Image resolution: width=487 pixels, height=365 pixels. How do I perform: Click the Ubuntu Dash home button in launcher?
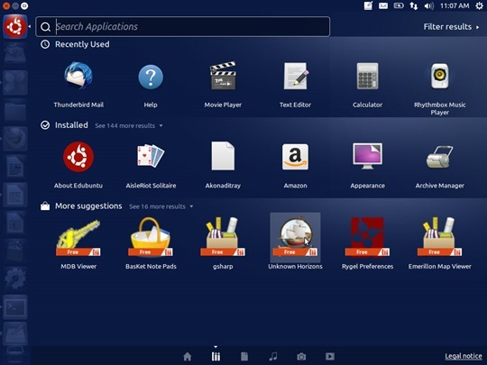pyautogui.click(x=15, y=27)
